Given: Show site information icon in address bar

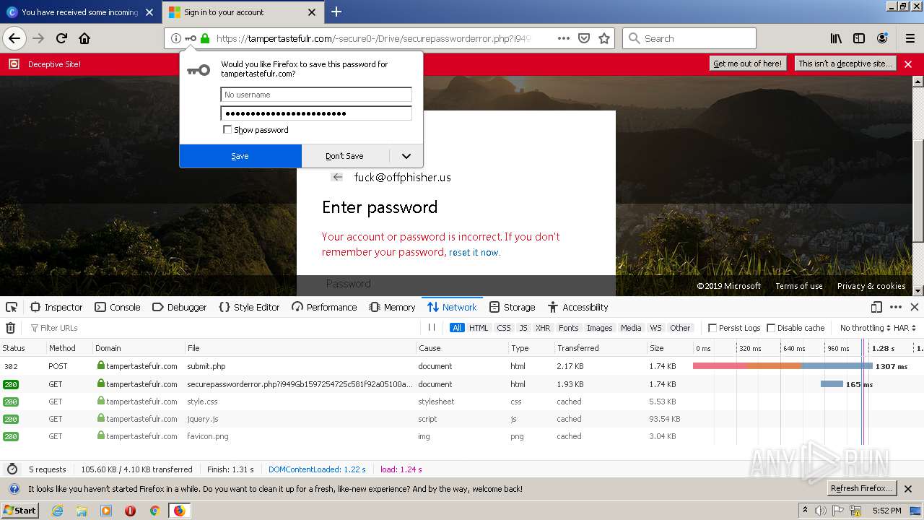Looking at the screenshot, I should [x=176, y=38].
